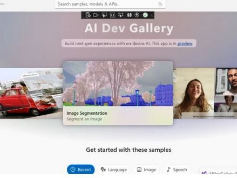Select the red car carousel card
237x178 pixels.
point(31,93)
